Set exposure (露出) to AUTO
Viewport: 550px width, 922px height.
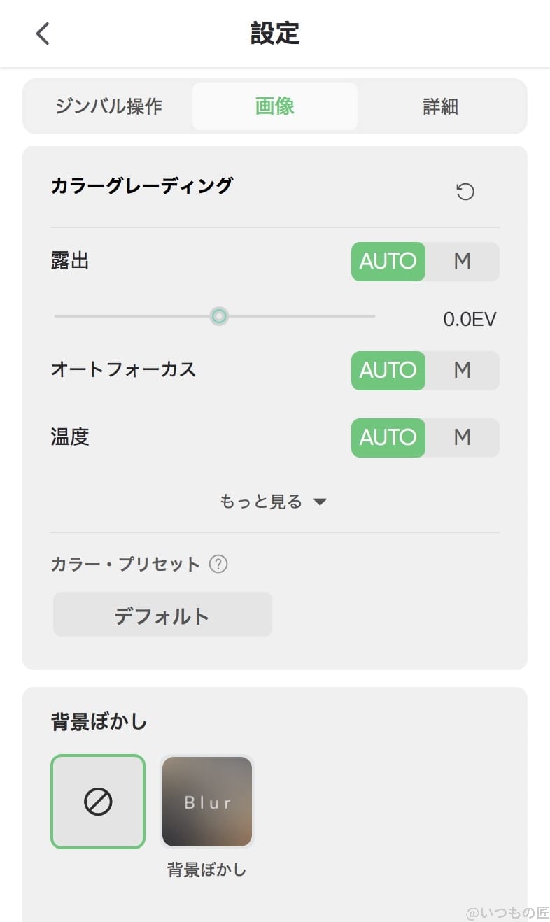[388, 262]
